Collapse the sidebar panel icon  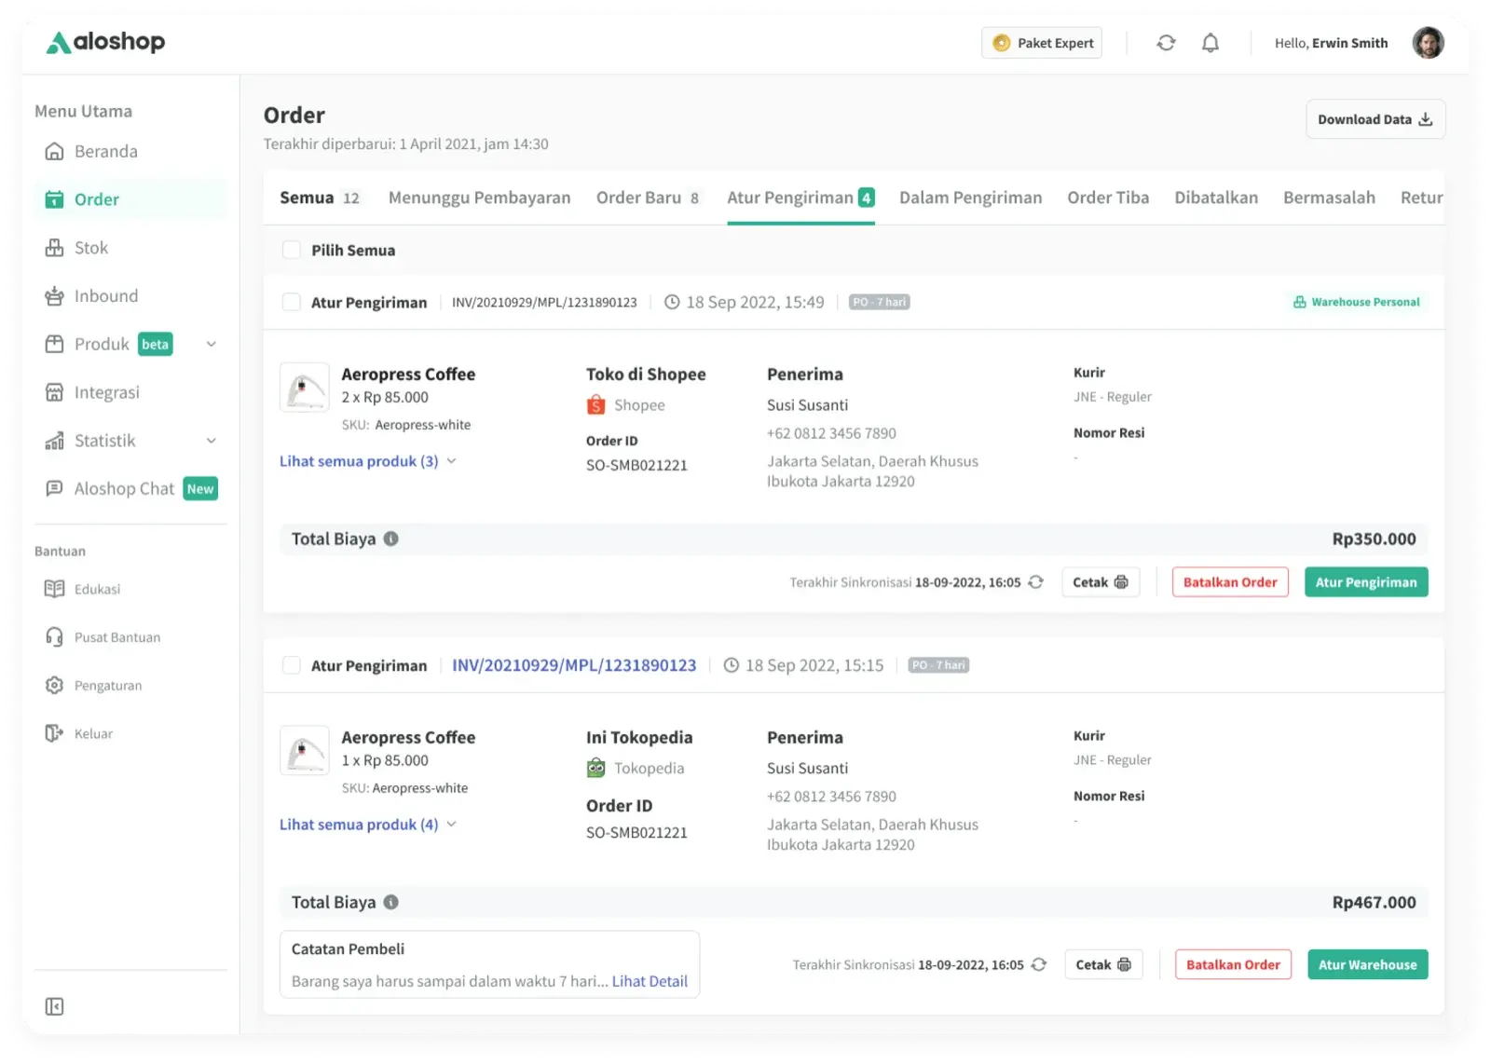[x=54, y=1006]
